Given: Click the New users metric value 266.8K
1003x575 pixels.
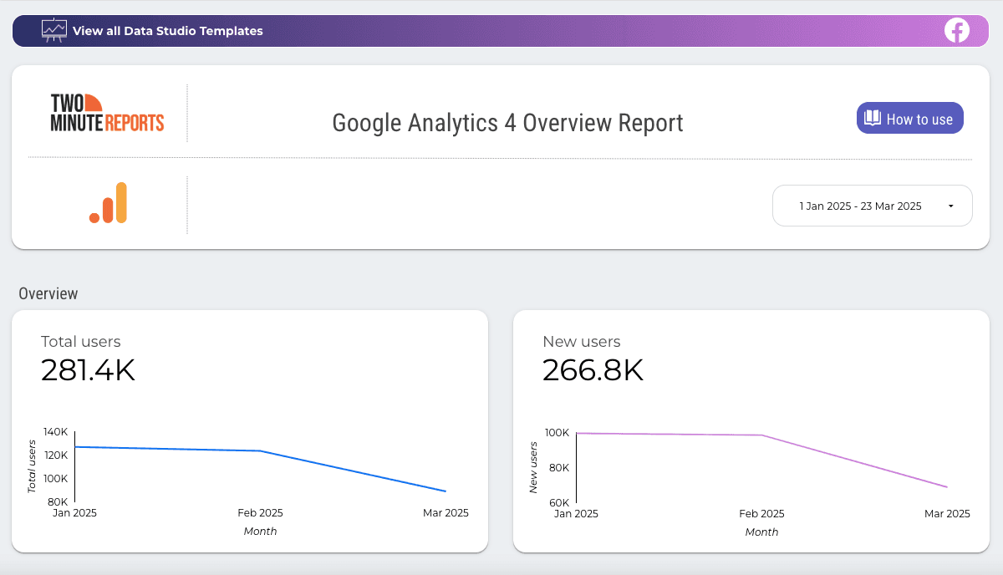Looking at the screenshot, I should pos(593,370).
